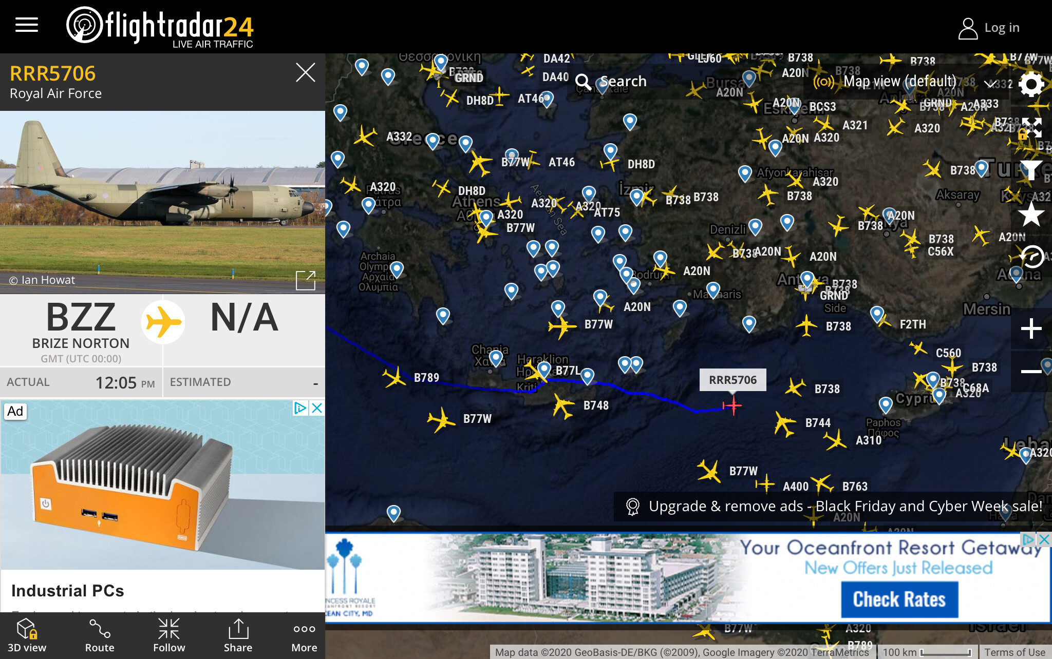Open bookmarks star icon
Image resolution: width=1052 pixels, height=659 pixels.
(x=1031, y=214)
